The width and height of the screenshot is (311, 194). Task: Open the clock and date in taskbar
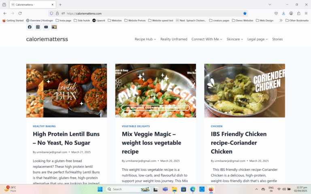[x=300, y=189]
